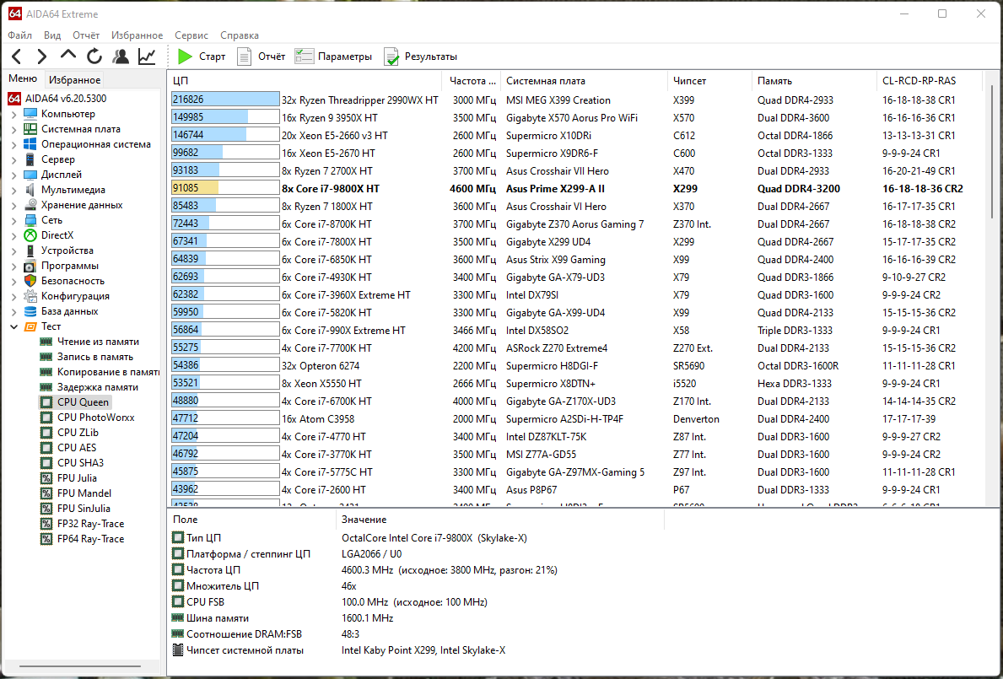Expand the Дисплей tree node
The image size is (1003, 679).
click(x=14, y=175)
